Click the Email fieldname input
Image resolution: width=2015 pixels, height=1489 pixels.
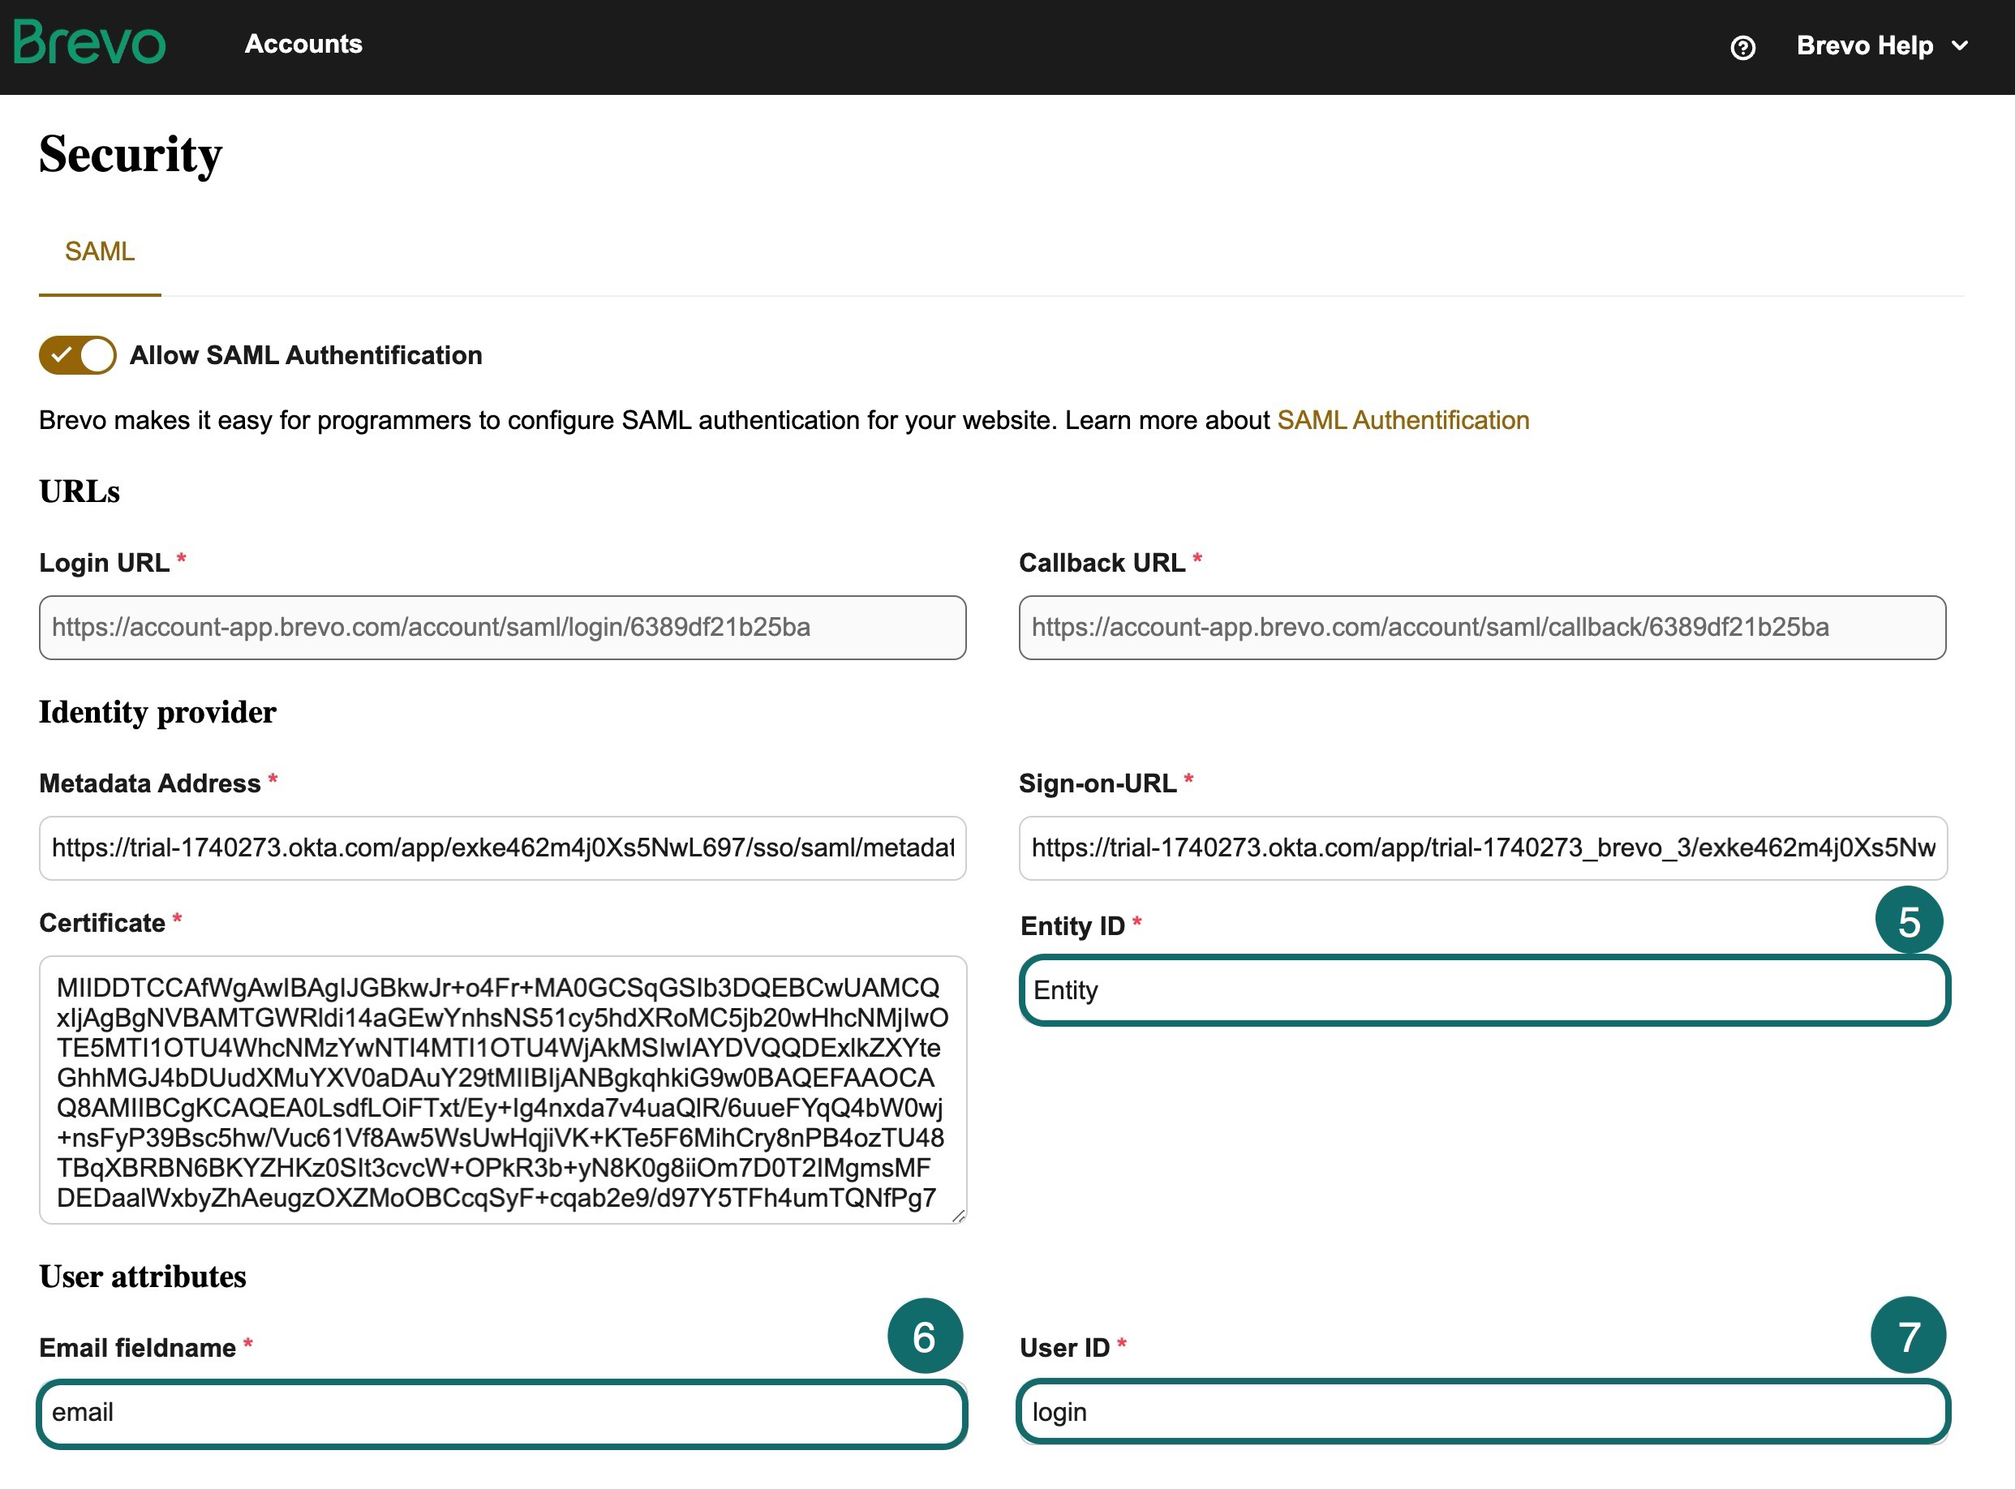click(502, 1413)
